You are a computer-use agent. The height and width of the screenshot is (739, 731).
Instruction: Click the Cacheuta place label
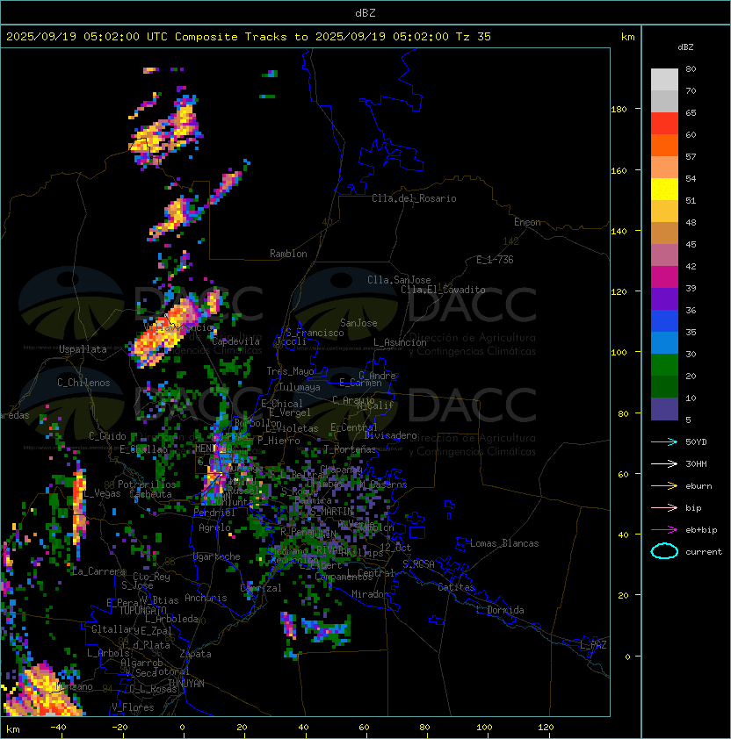pyautogui.click(x=150, y=494)
